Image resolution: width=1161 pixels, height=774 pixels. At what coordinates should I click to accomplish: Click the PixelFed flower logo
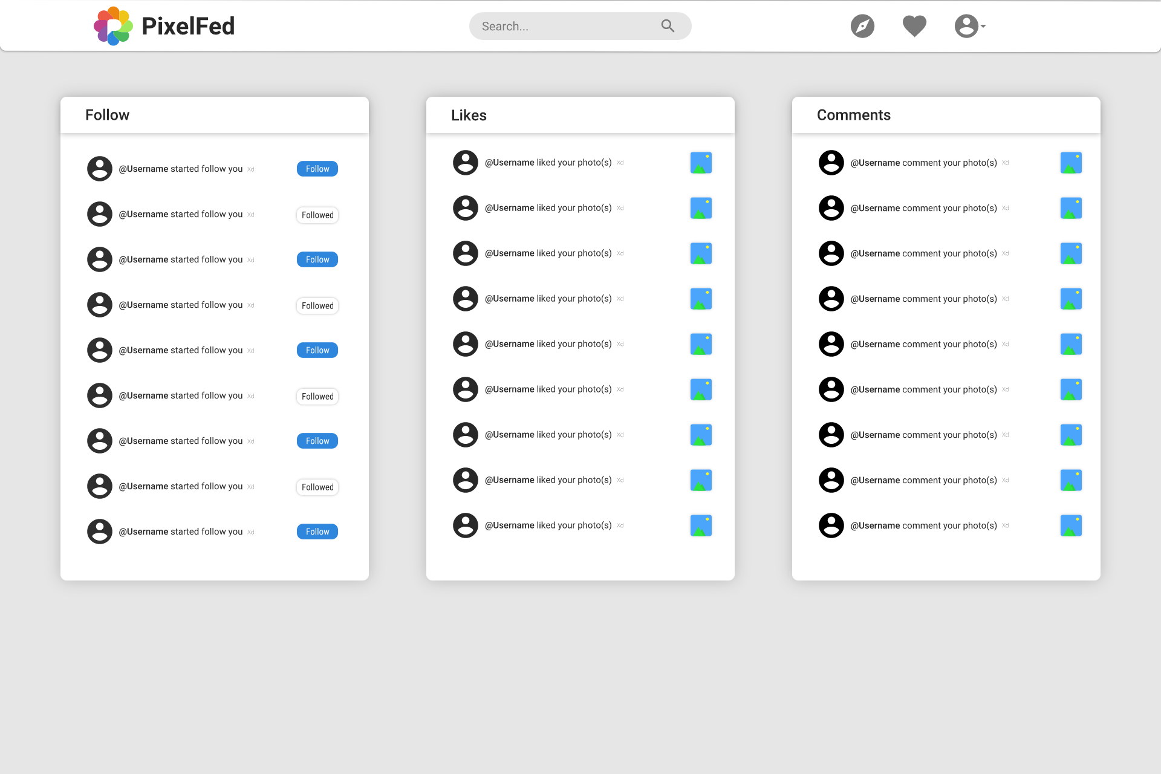tap(113, 26)
